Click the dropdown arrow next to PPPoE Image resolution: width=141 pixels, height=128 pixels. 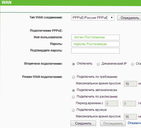pyautogui.click(x=112, y=18)
